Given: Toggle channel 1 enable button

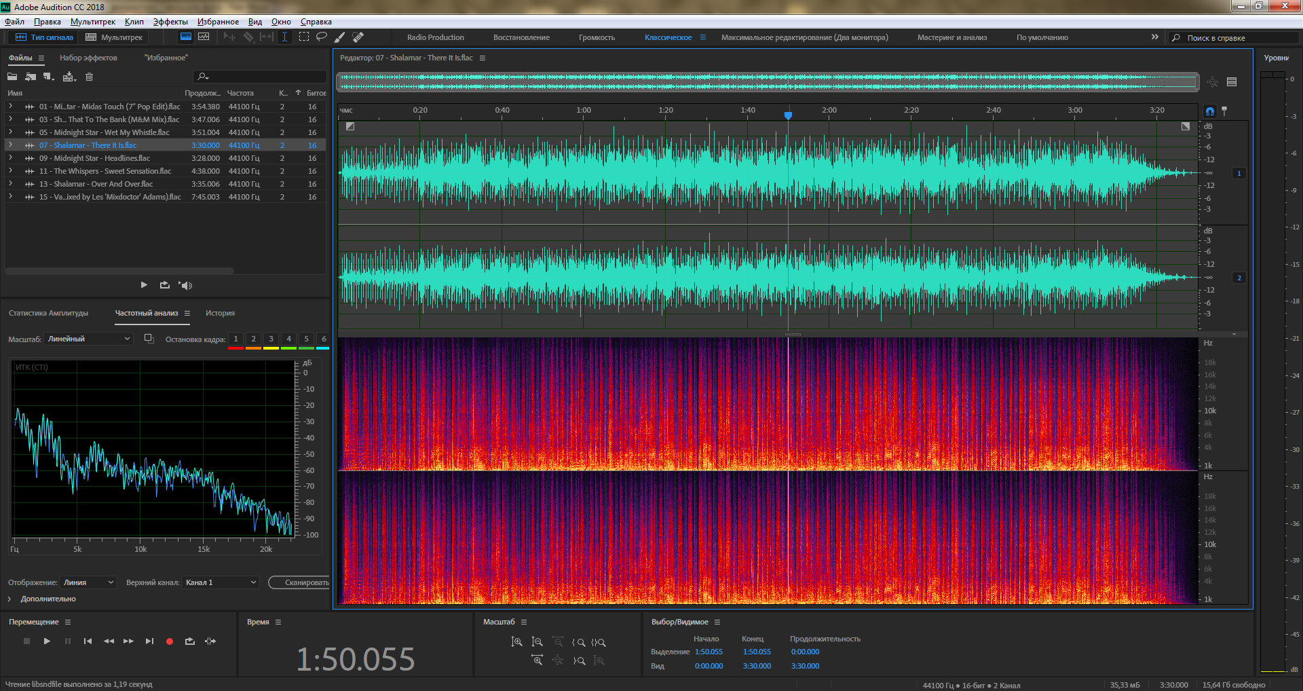Looking at the screenshot, I should [1239, 173].
